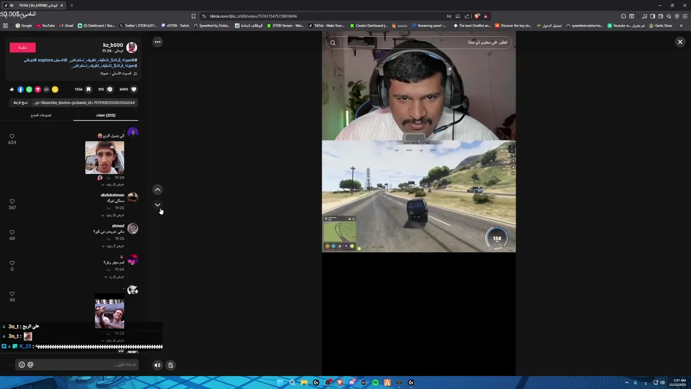The height and width of the screenshot is (389, 691).
Task: Like the comment with 0 likes
Action: pyautogui.click(x=12, y=263)
